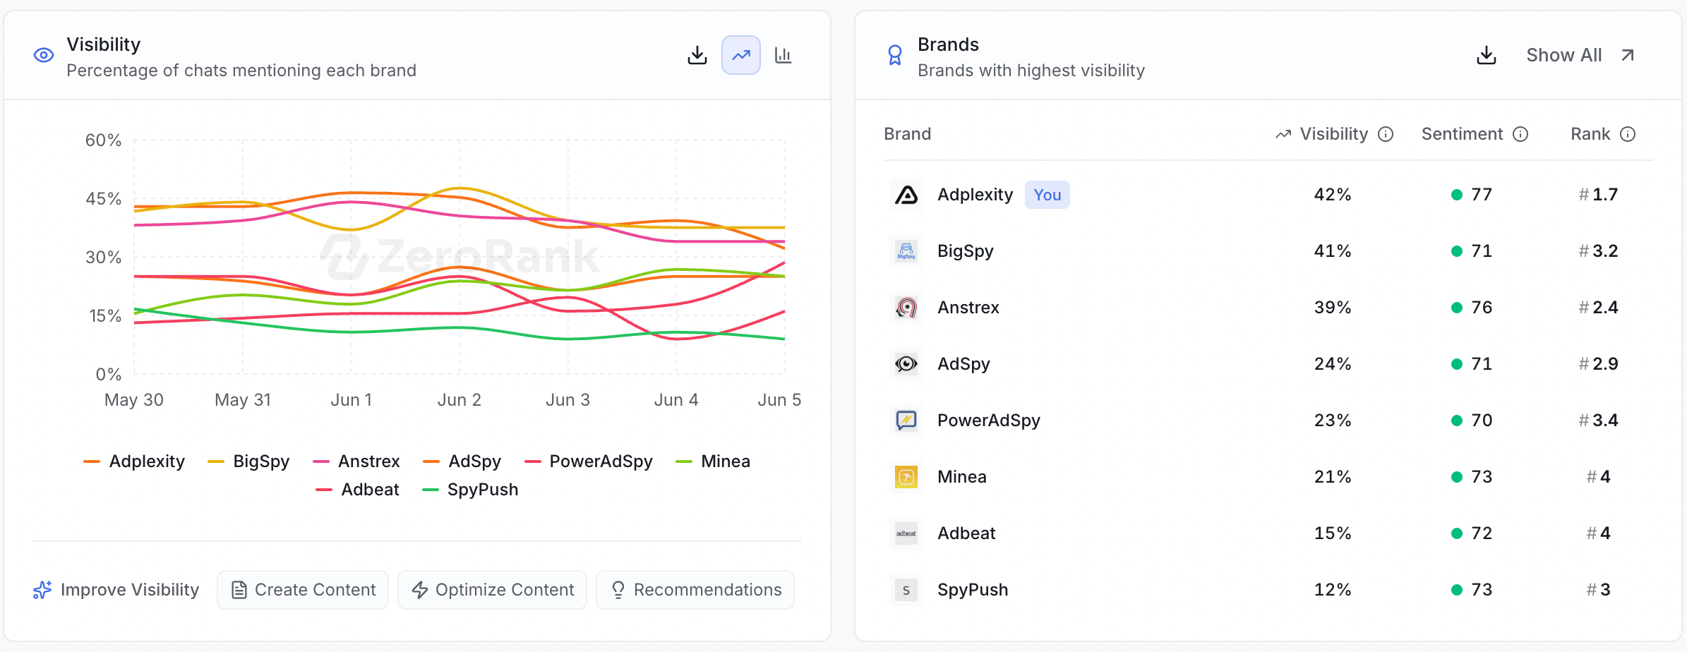Click the Minea brand logo
Image resolution: width=1687 pixels, height=652 pixels.
(906, 477)
